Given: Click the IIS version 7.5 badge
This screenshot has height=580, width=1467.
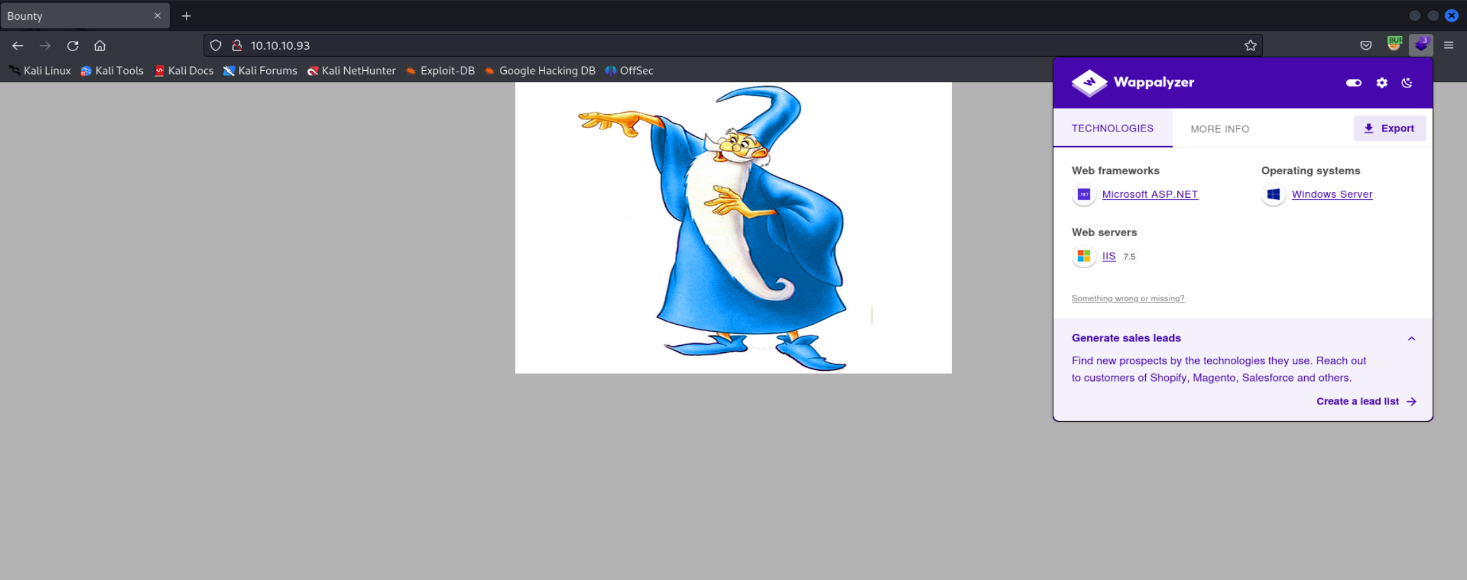Looking at the screenshot, I should (x=1129, y=257).
